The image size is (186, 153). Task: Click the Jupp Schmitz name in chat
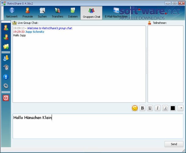[35, 32]
